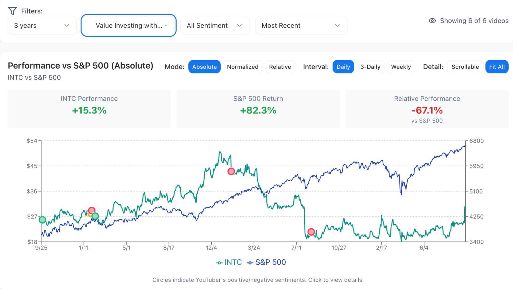Expand the Value Investing channel dropdown
The image size is (513, 289).
(x=129, y=25)
